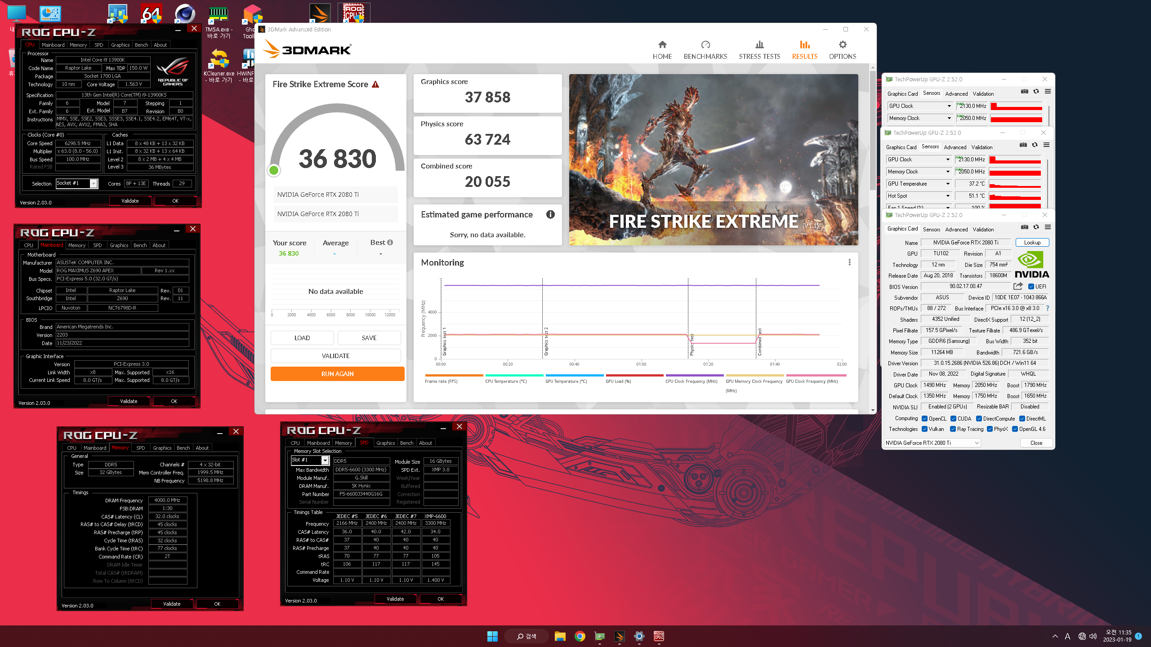Open the 3DMark HOME section
This screenshot has height=647, width=1151.
click(x=662, y=50)
